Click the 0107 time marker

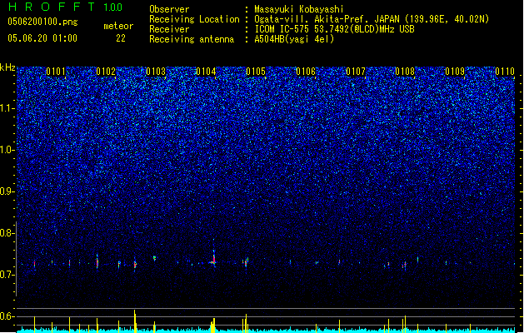356,72
